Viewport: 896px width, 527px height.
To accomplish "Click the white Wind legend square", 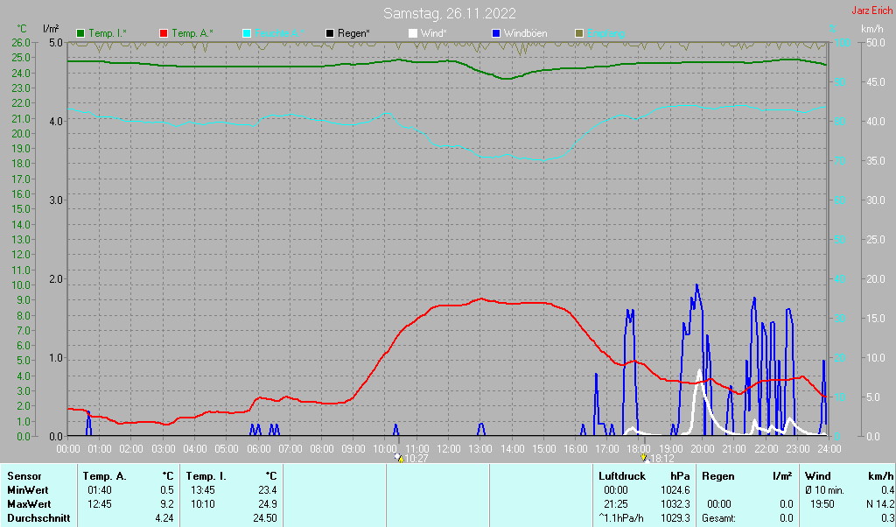I will pos(413,33).
